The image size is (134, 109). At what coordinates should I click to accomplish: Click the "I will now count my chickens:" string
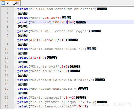62,9
